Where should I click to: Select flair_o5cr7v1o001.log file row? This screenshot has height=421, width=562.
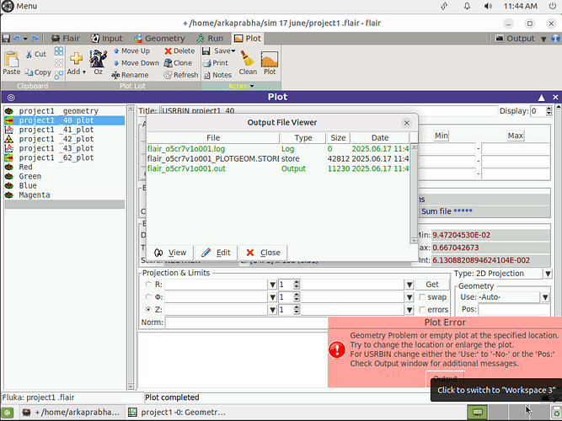tap(278, 149)
